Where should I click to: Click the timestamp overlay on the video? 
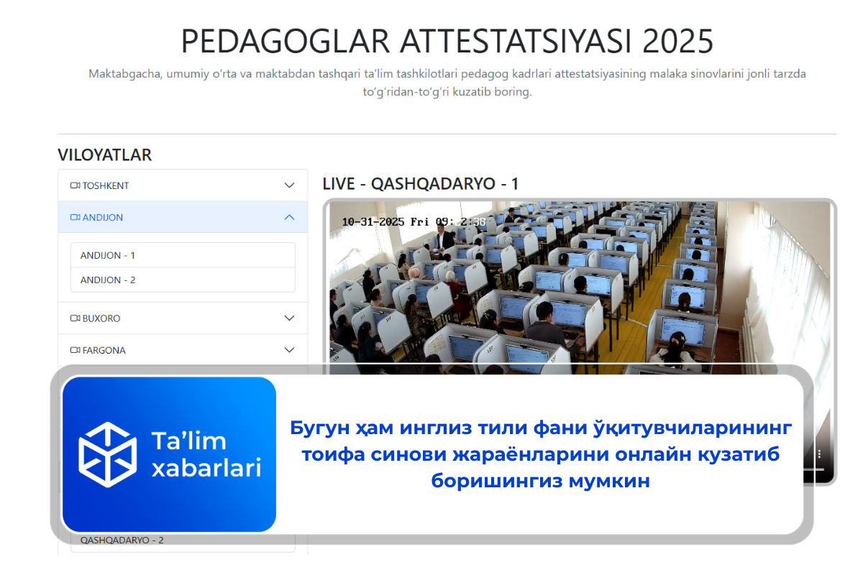(x=414, y=222)
